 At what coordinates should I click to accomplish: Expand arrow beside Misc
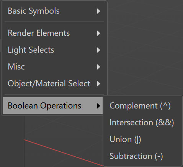click(99, 67)
